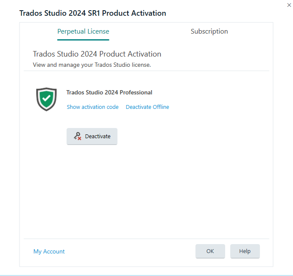293x276 pixels.
Task: Select the Deactivate Offline link
Action: pyautogui.click(x=147, y=107)
